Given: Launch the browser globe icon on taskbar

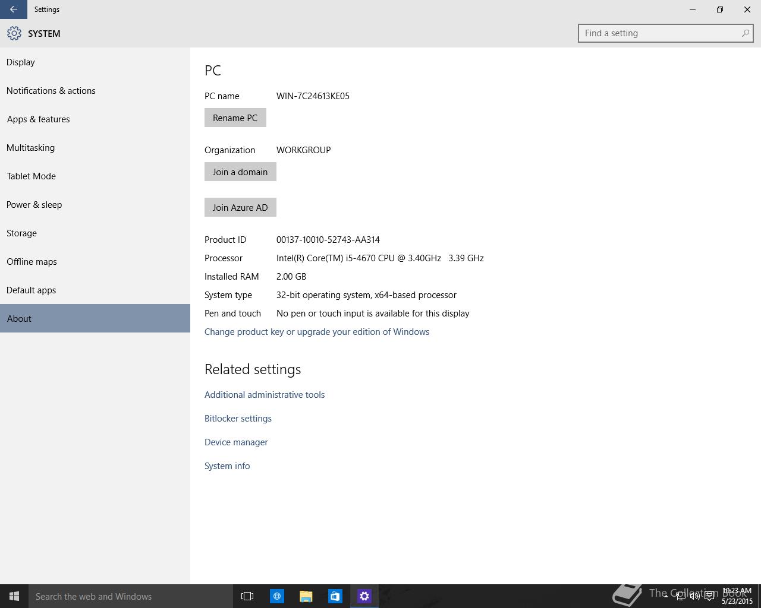Looking at the screenshot, I should tap(277, 596).
